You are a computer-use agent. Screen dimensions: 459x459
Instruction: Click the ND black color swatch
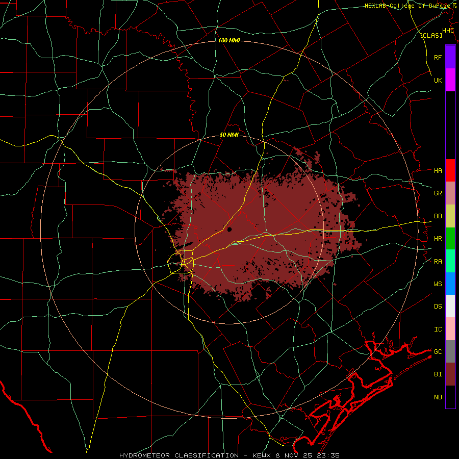tap(450, 397)
